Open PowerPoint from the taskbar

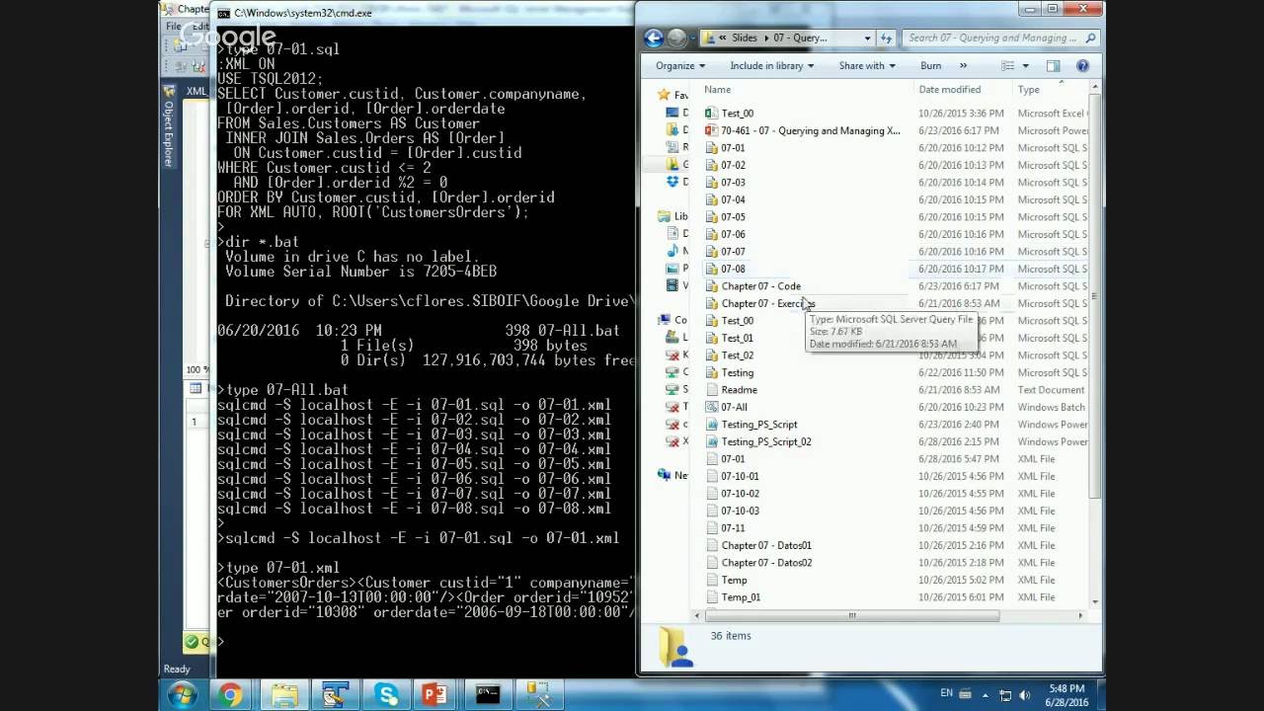(x=434, y=695)
